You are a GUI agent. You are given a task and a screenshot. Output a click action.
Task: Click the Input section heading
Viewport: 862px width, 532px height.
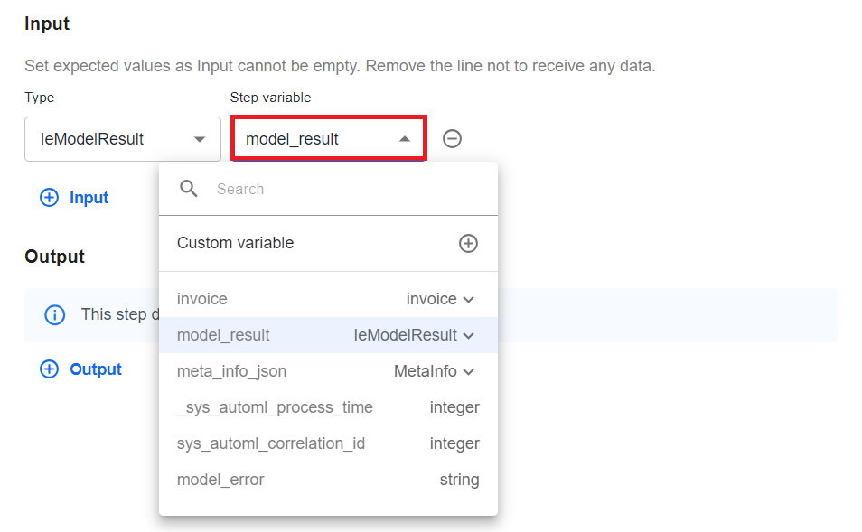[x=47, y=23]
